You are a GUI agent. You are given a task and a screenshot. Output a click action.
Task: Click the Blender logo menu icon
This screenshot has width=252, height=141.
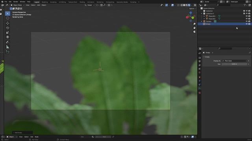click(x=2, y=2)
